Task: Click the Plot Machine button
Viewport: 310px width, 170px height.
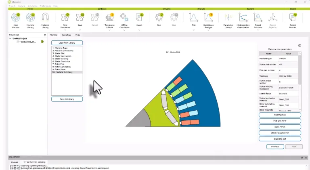Action: click(280, 115)
